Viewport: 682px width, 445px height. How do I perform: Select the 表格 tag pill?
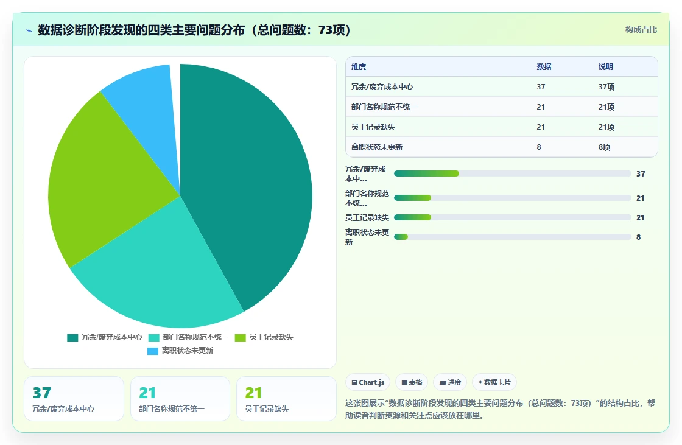click(412, 382)
